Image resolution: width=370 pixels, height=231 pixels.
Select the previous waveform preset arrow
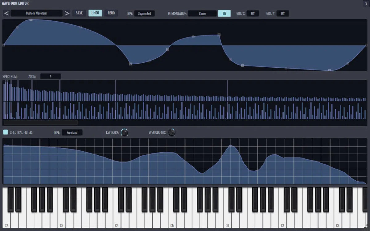point(6,13)
